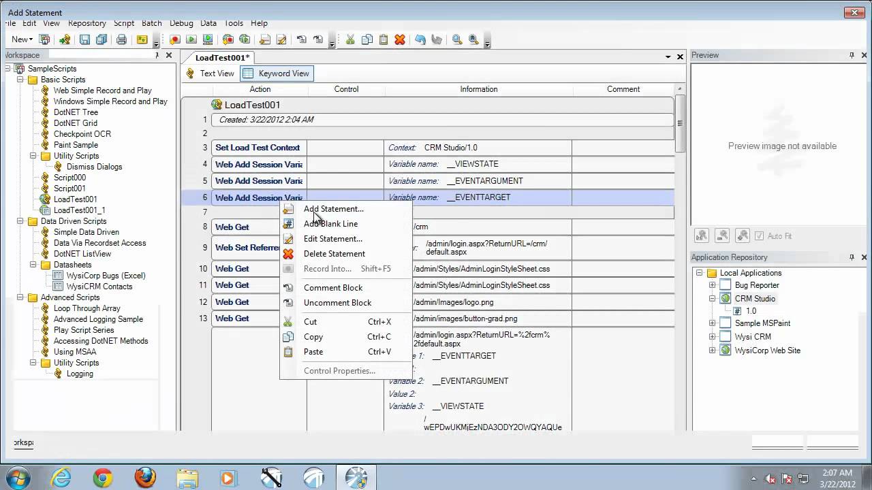The image size is (872, 490).
Task: Pin the Workspace panel
Action: point(156,55)
